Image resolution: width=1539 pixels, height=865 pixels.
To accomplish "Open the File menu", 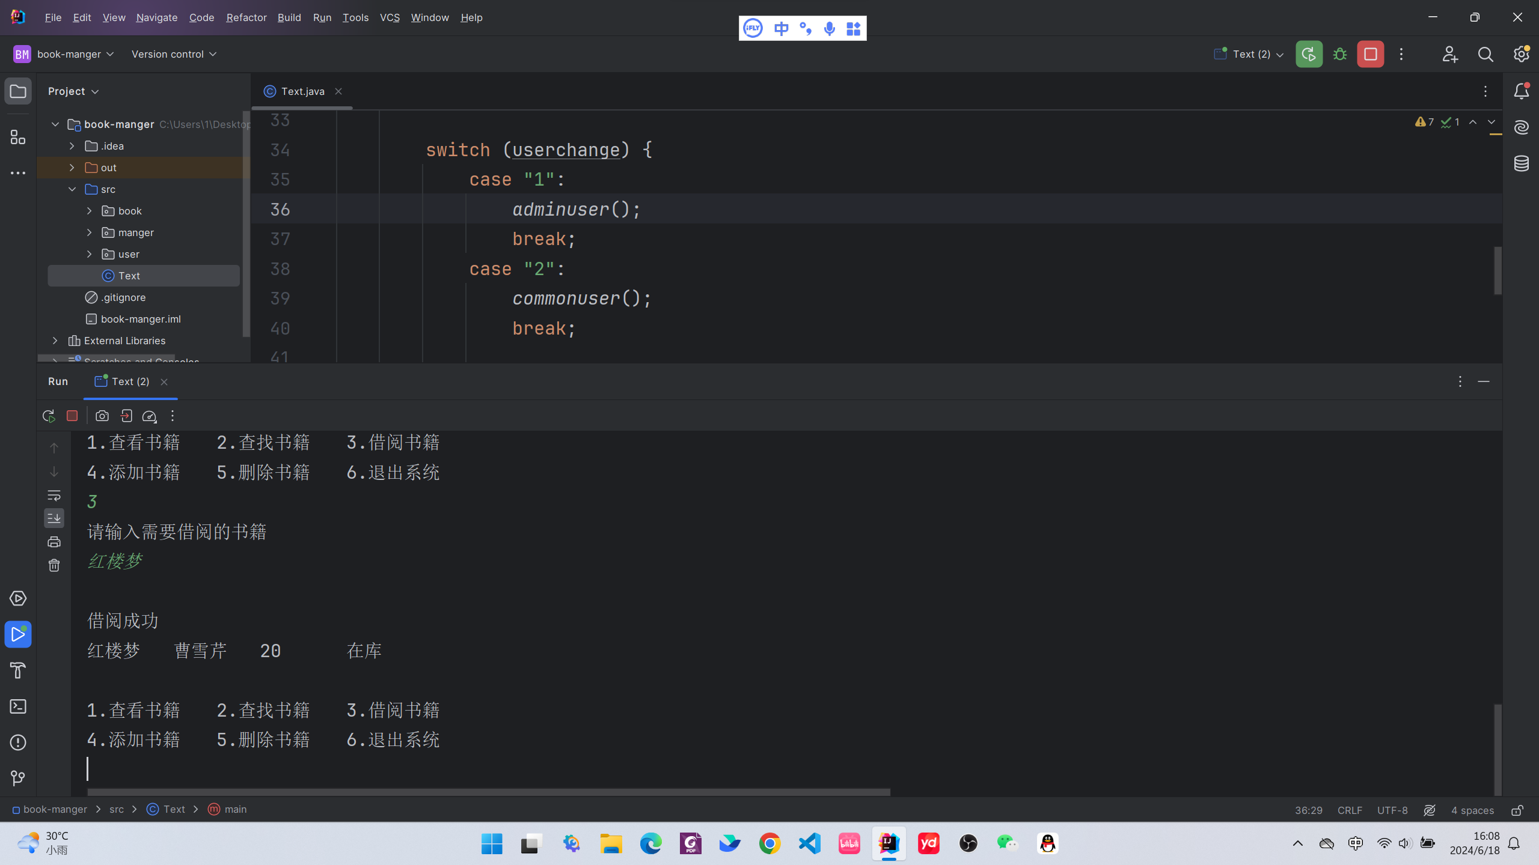I will click(53, 17).
